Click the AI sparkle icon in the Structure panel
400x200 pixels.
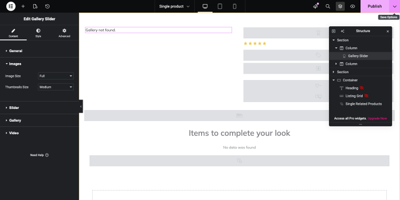[342, 31]
